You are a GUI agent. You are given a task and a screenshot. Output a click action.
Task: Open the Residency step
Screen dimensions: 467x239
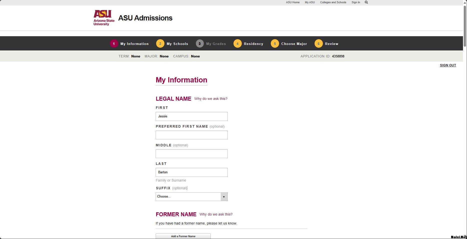point(254,44)
